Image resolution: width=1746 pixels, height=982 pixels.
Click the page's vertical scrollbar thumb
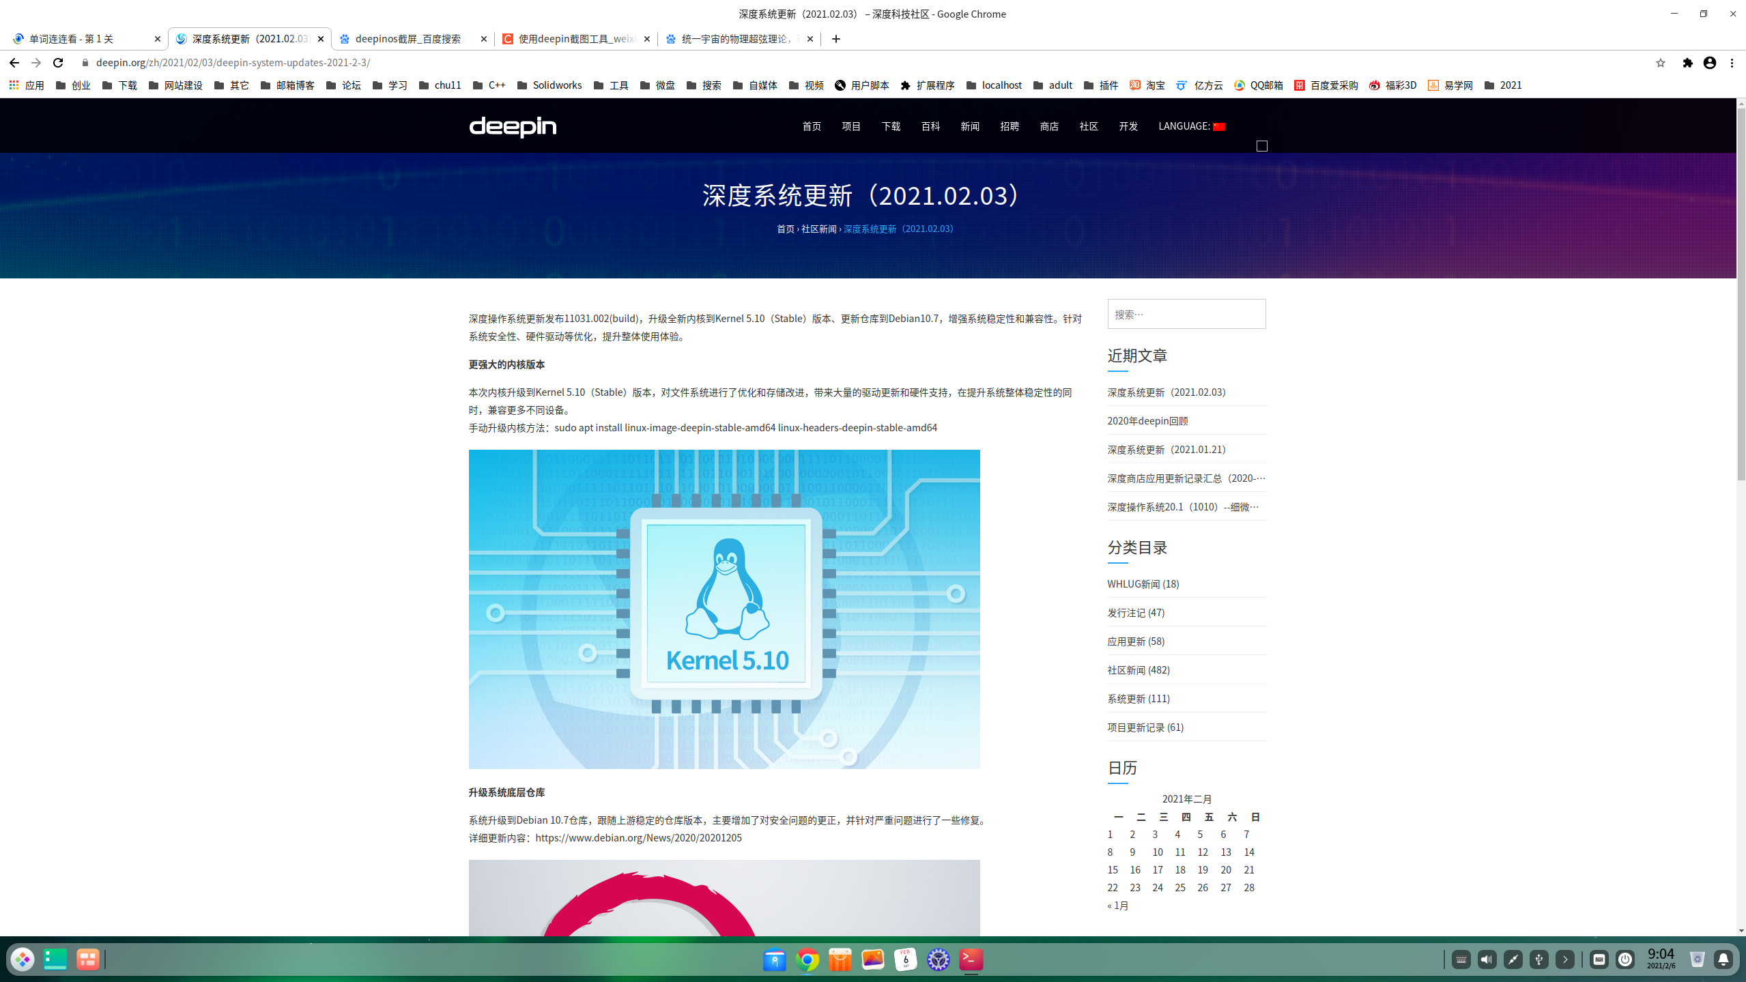click(1741, 293)
